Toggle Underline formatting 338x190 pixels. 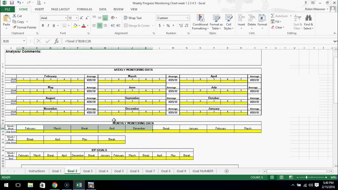54,26
